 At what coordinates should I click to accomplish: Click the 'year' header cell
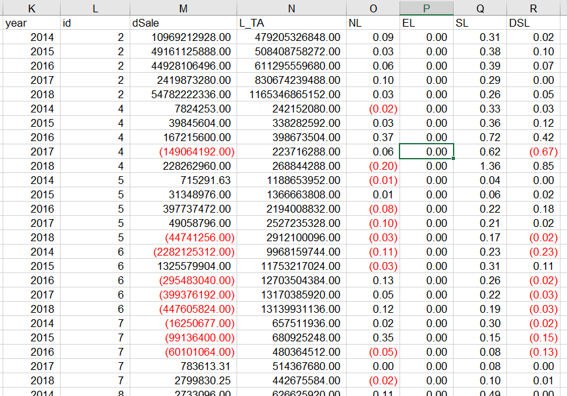pos(31,23)
